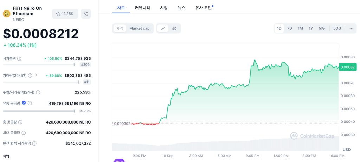Select the line chart icon
This screenshot has height=162, width=360.
click(x=162, y=28)
